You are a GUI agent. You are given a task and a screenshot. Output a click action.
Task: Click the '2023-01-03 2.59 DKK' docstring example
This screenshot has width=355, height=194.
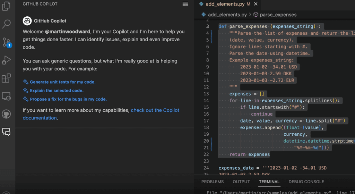tap(266, 74)
